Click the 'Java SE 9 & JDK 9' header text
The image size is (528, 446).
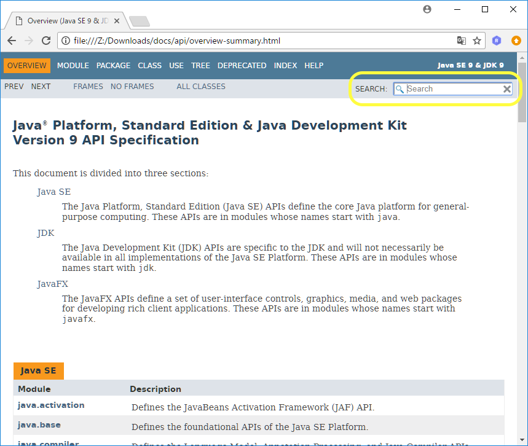[x=470, y=65]
